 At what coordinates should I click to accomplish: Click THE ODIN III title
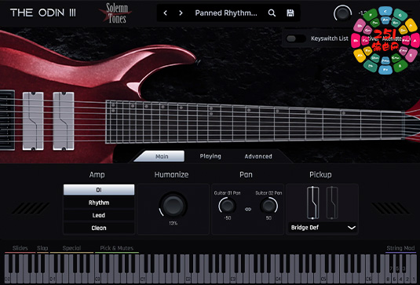43,13
